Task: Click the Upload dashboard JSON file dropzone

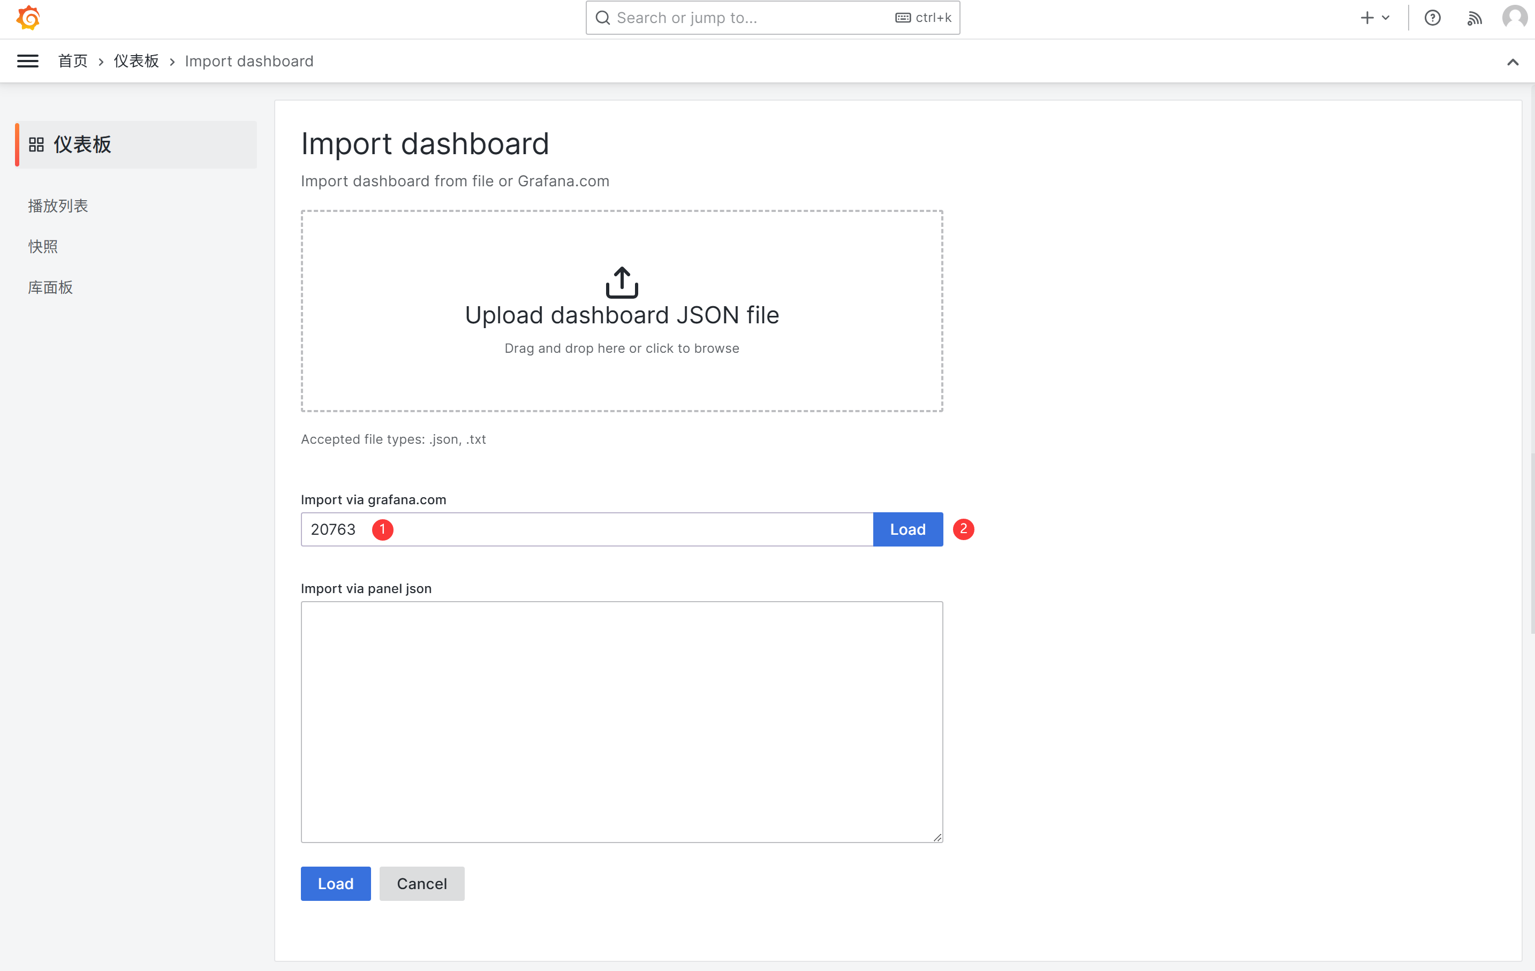Action: pyautogui.click(x=622, y=311)
